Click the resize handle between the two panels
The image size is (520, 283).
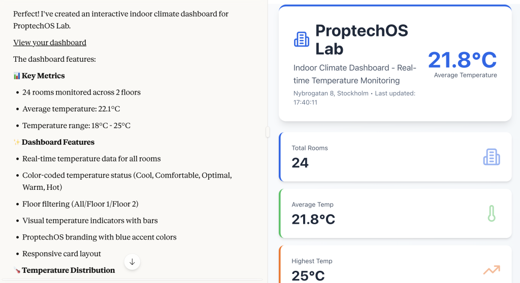coord(268,132)
